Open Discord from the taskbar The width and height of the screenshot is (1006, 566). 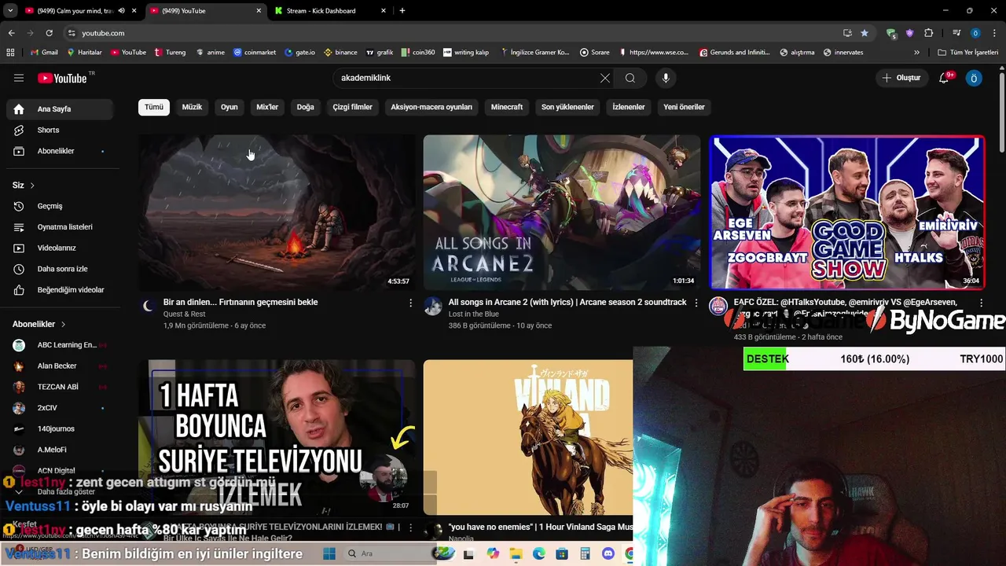pyautogui.click(x=608, y=553)
